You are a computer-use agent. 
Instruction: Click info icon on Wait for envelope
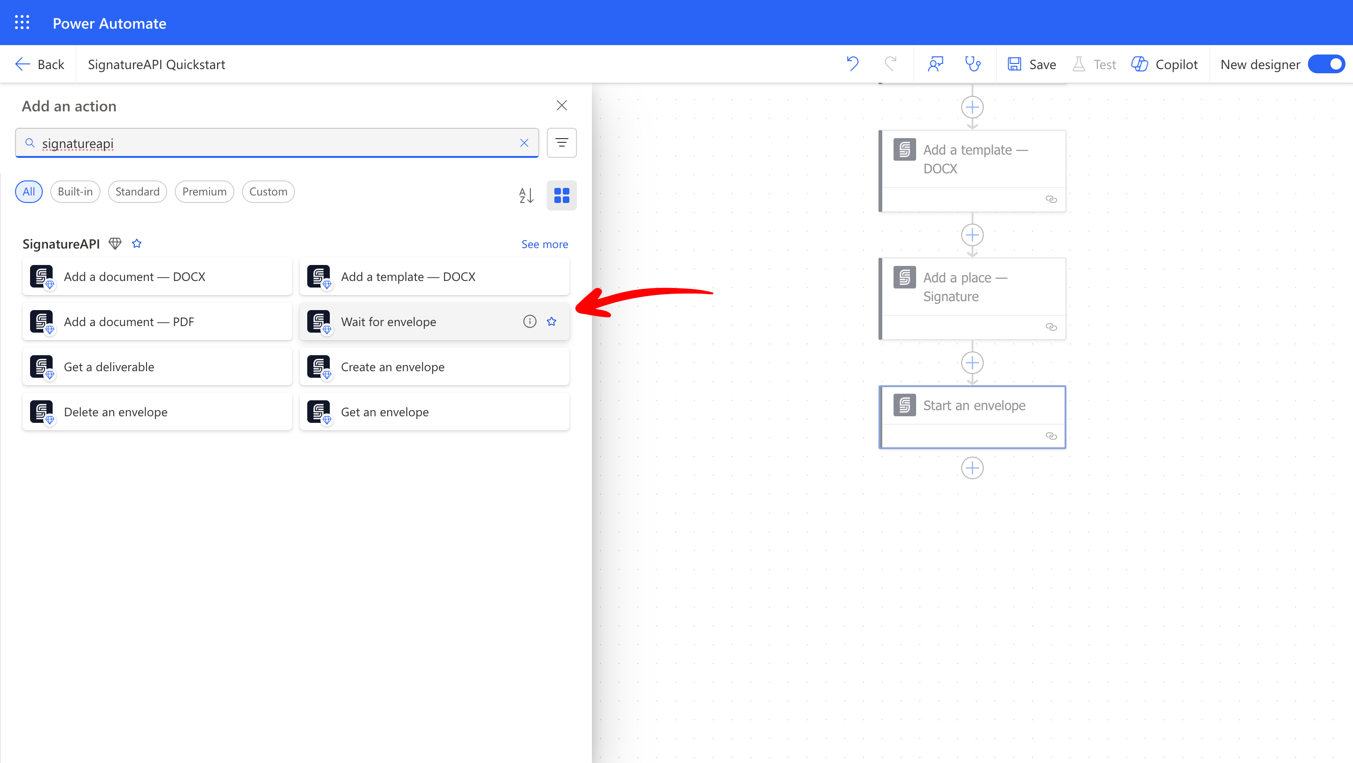coord(529,321)
